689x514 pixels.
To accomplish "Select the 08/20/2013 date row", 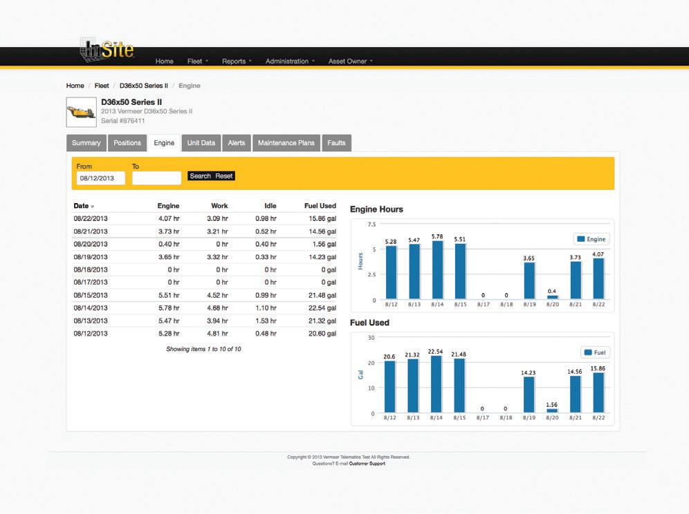I will [x=205, y=244].
